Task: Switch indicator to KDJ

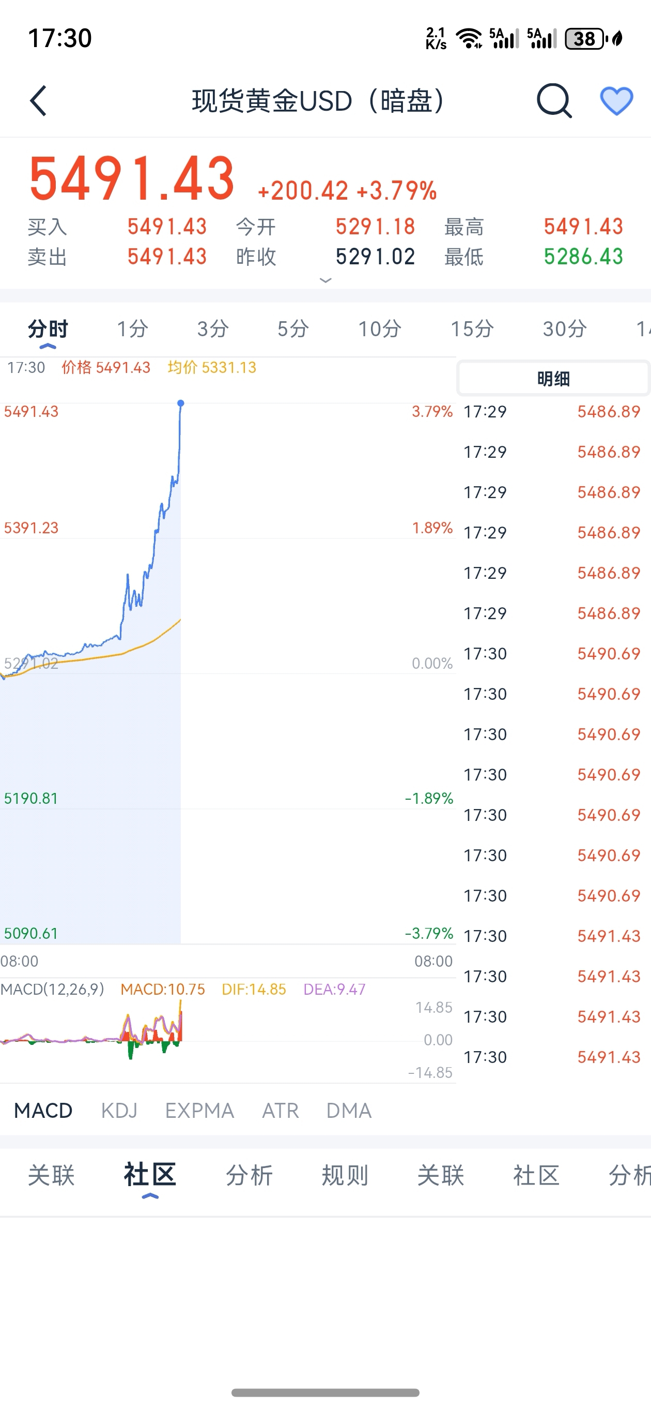Action: (x=119, y=1111)
